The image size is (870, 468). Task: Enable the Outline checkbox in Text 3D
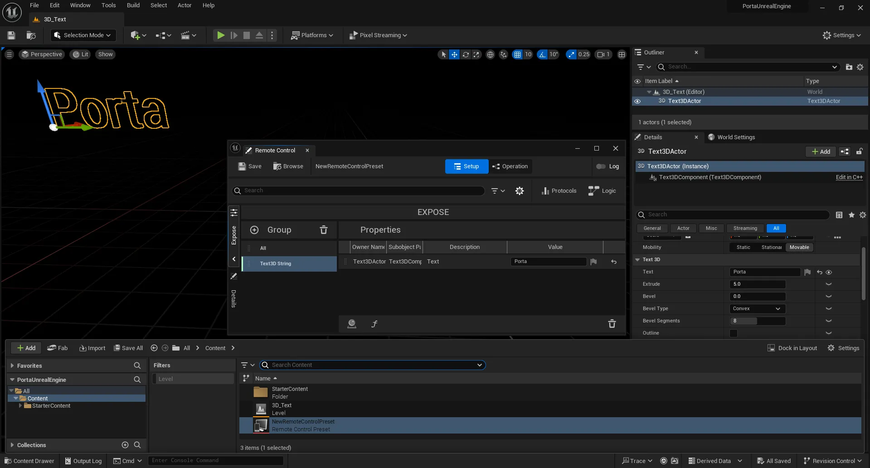point(734,333)
